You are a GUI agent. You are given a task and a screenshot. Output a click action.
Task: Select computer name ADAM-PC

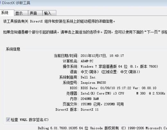point(87,61)
